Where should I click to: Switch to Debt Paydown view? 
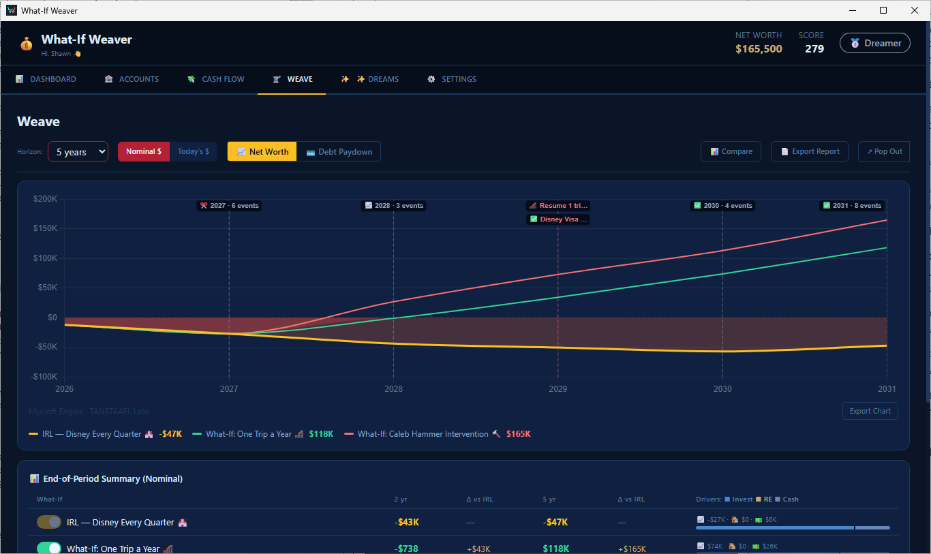click(339, 151)
